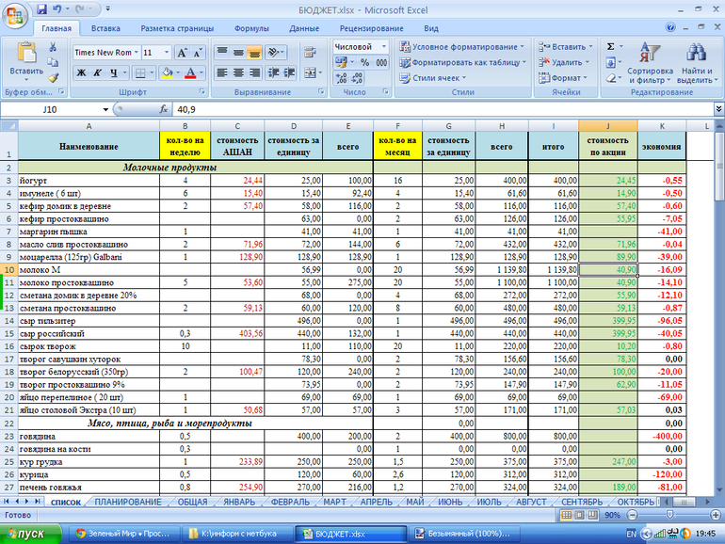Click the fill color bucket swatch
Image resolution: width=725 pixels, height=544 pixels.
pyautogui.click(x=167, y=72)
